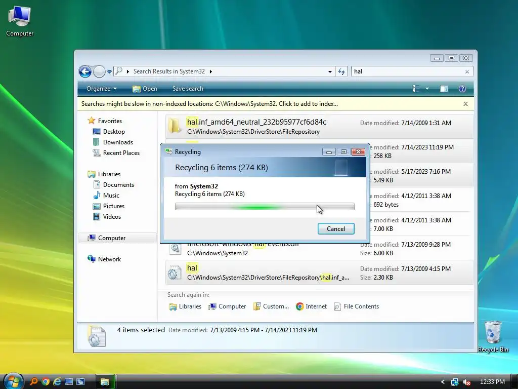Select Network in the navigation pane
Screen dimensions: 518x389
tap(104, 259)
